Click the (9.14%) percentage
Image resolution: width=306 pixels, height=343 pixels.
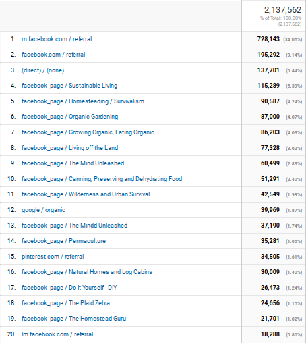(x=294, y=55)
